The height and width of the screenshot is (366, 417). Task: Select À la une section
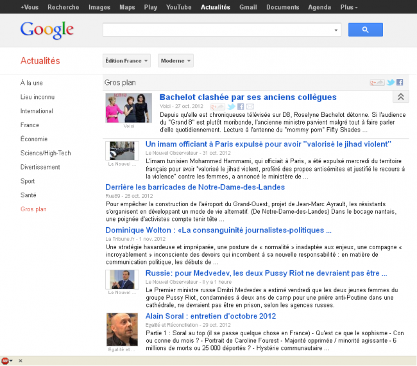pyautogui.click(x=31, y=83)
